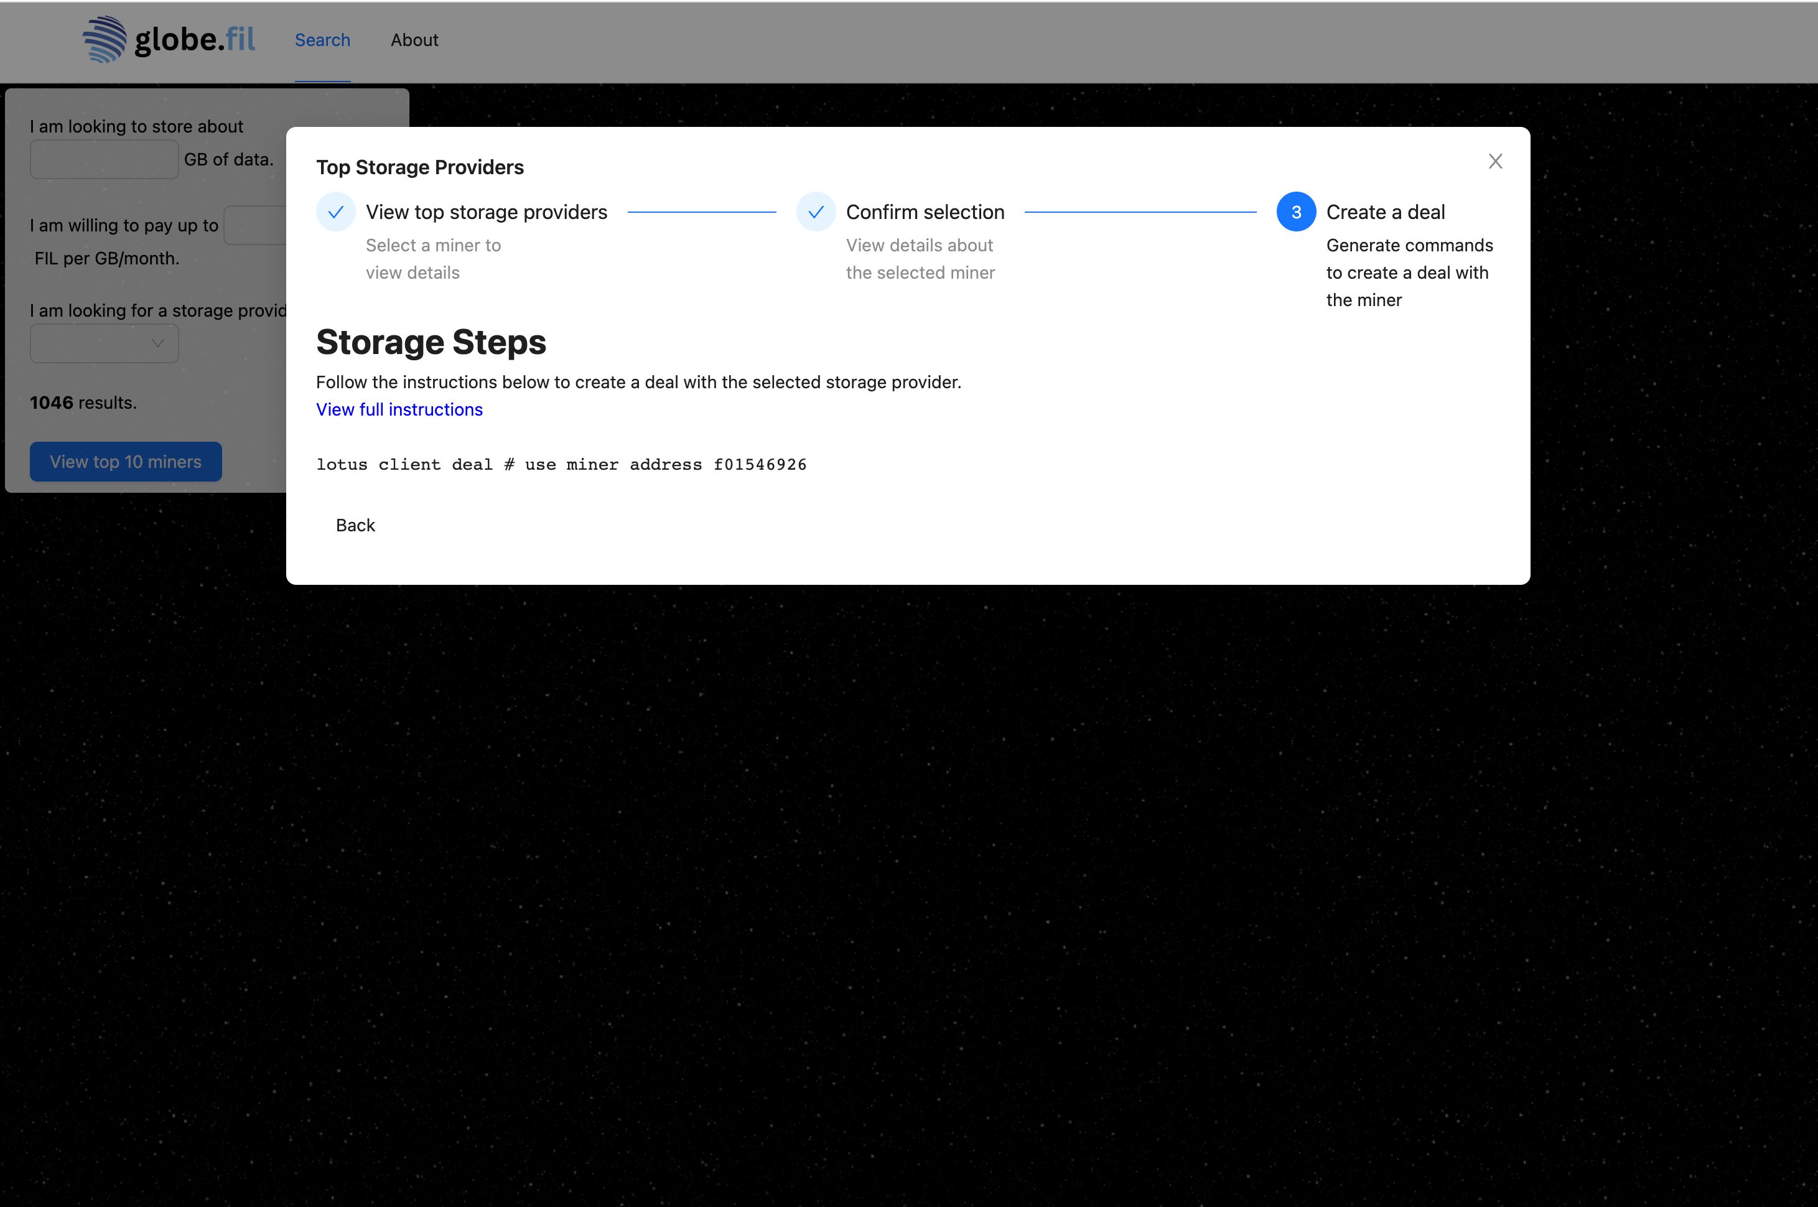This screenshot has width=1818, height=1207.
Task: Close the Top Storage Providers dialog
Action: click(1494, 161)
